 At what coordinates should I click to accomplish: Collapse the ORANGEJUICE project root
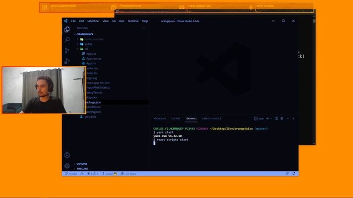click(x=85, y=34)
